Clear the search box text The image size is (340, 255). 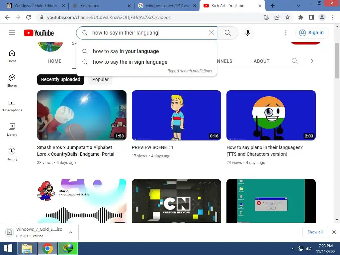[211, 33]
